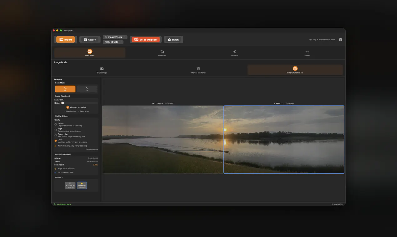Click the right monitor panorama preview

click(x=284, y=139)
